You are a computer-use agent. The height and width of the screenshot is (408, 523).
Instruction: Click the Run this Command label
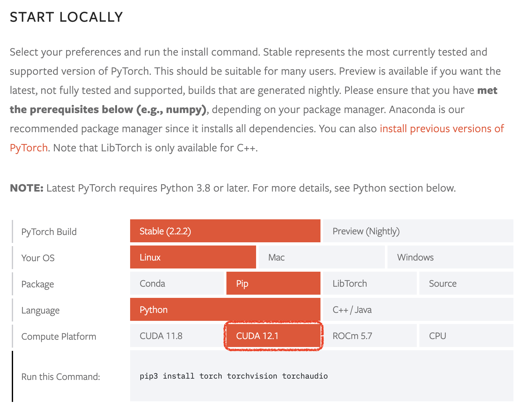point(61,377)
